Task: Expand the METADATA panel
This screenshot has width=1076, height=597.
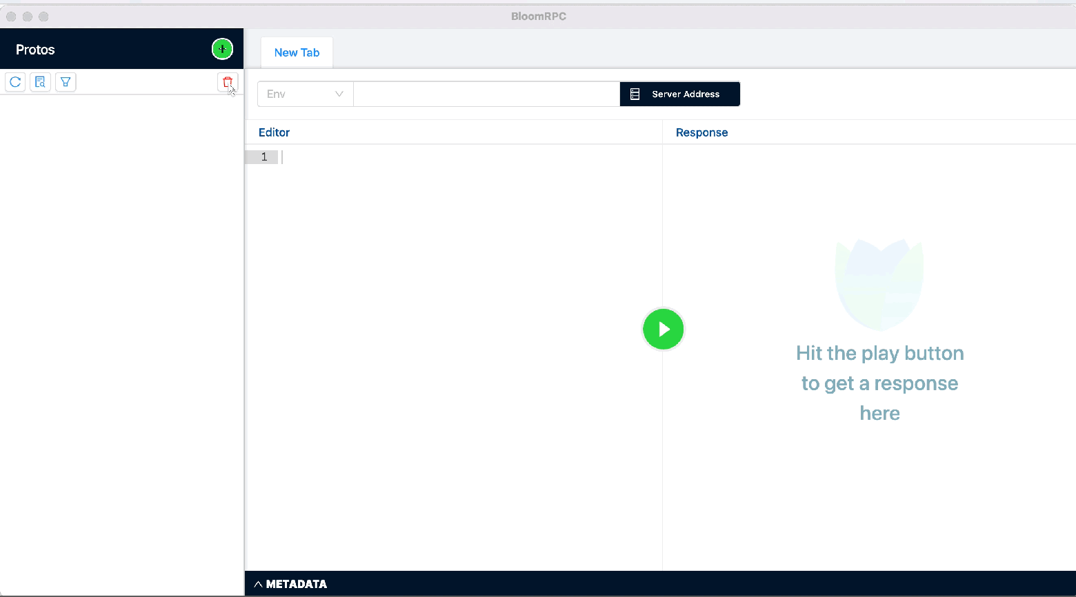Action: (x=290, y=584)
